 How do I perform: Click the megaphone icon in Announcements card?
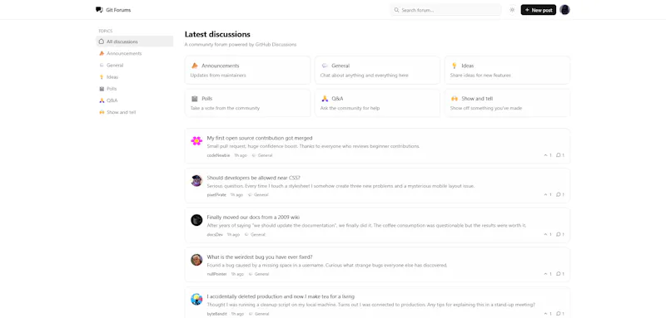pyautogui.click(x=195, y=66)
